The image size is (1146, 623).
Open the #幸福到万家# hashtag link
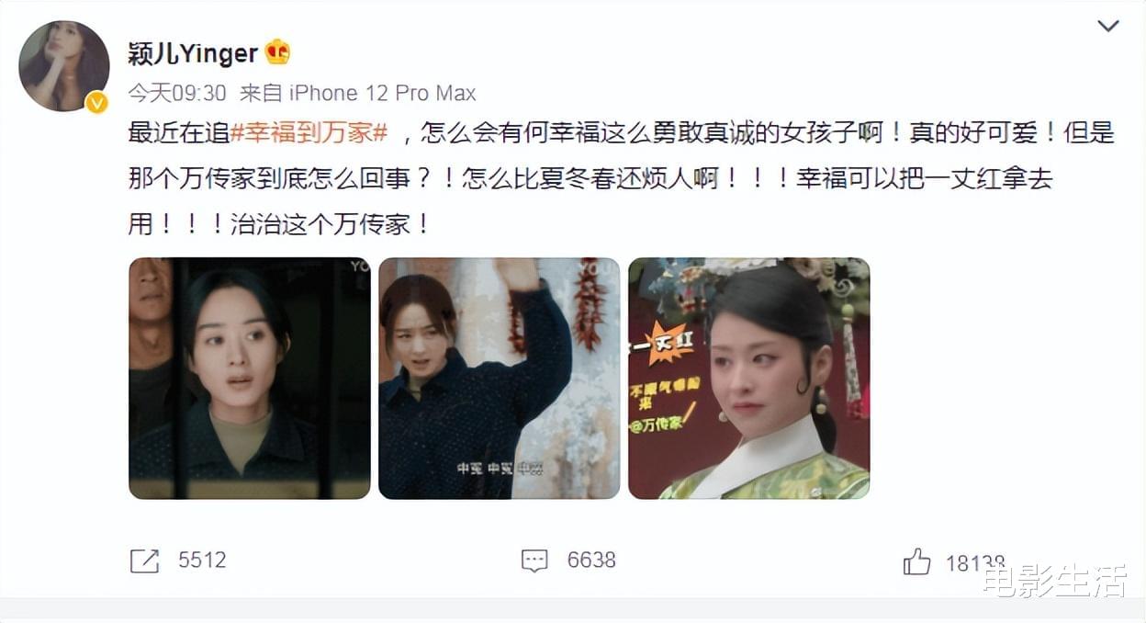pos(309,133)
